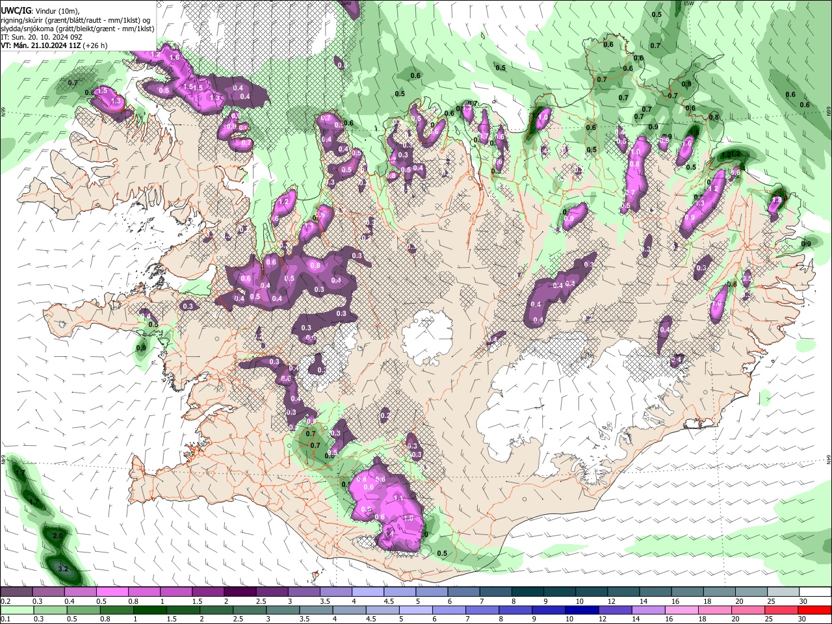Click the 4.5 label in the rain legend row
Image resolution: width=832 pixels, height=624 pixels.
[372, 619]
